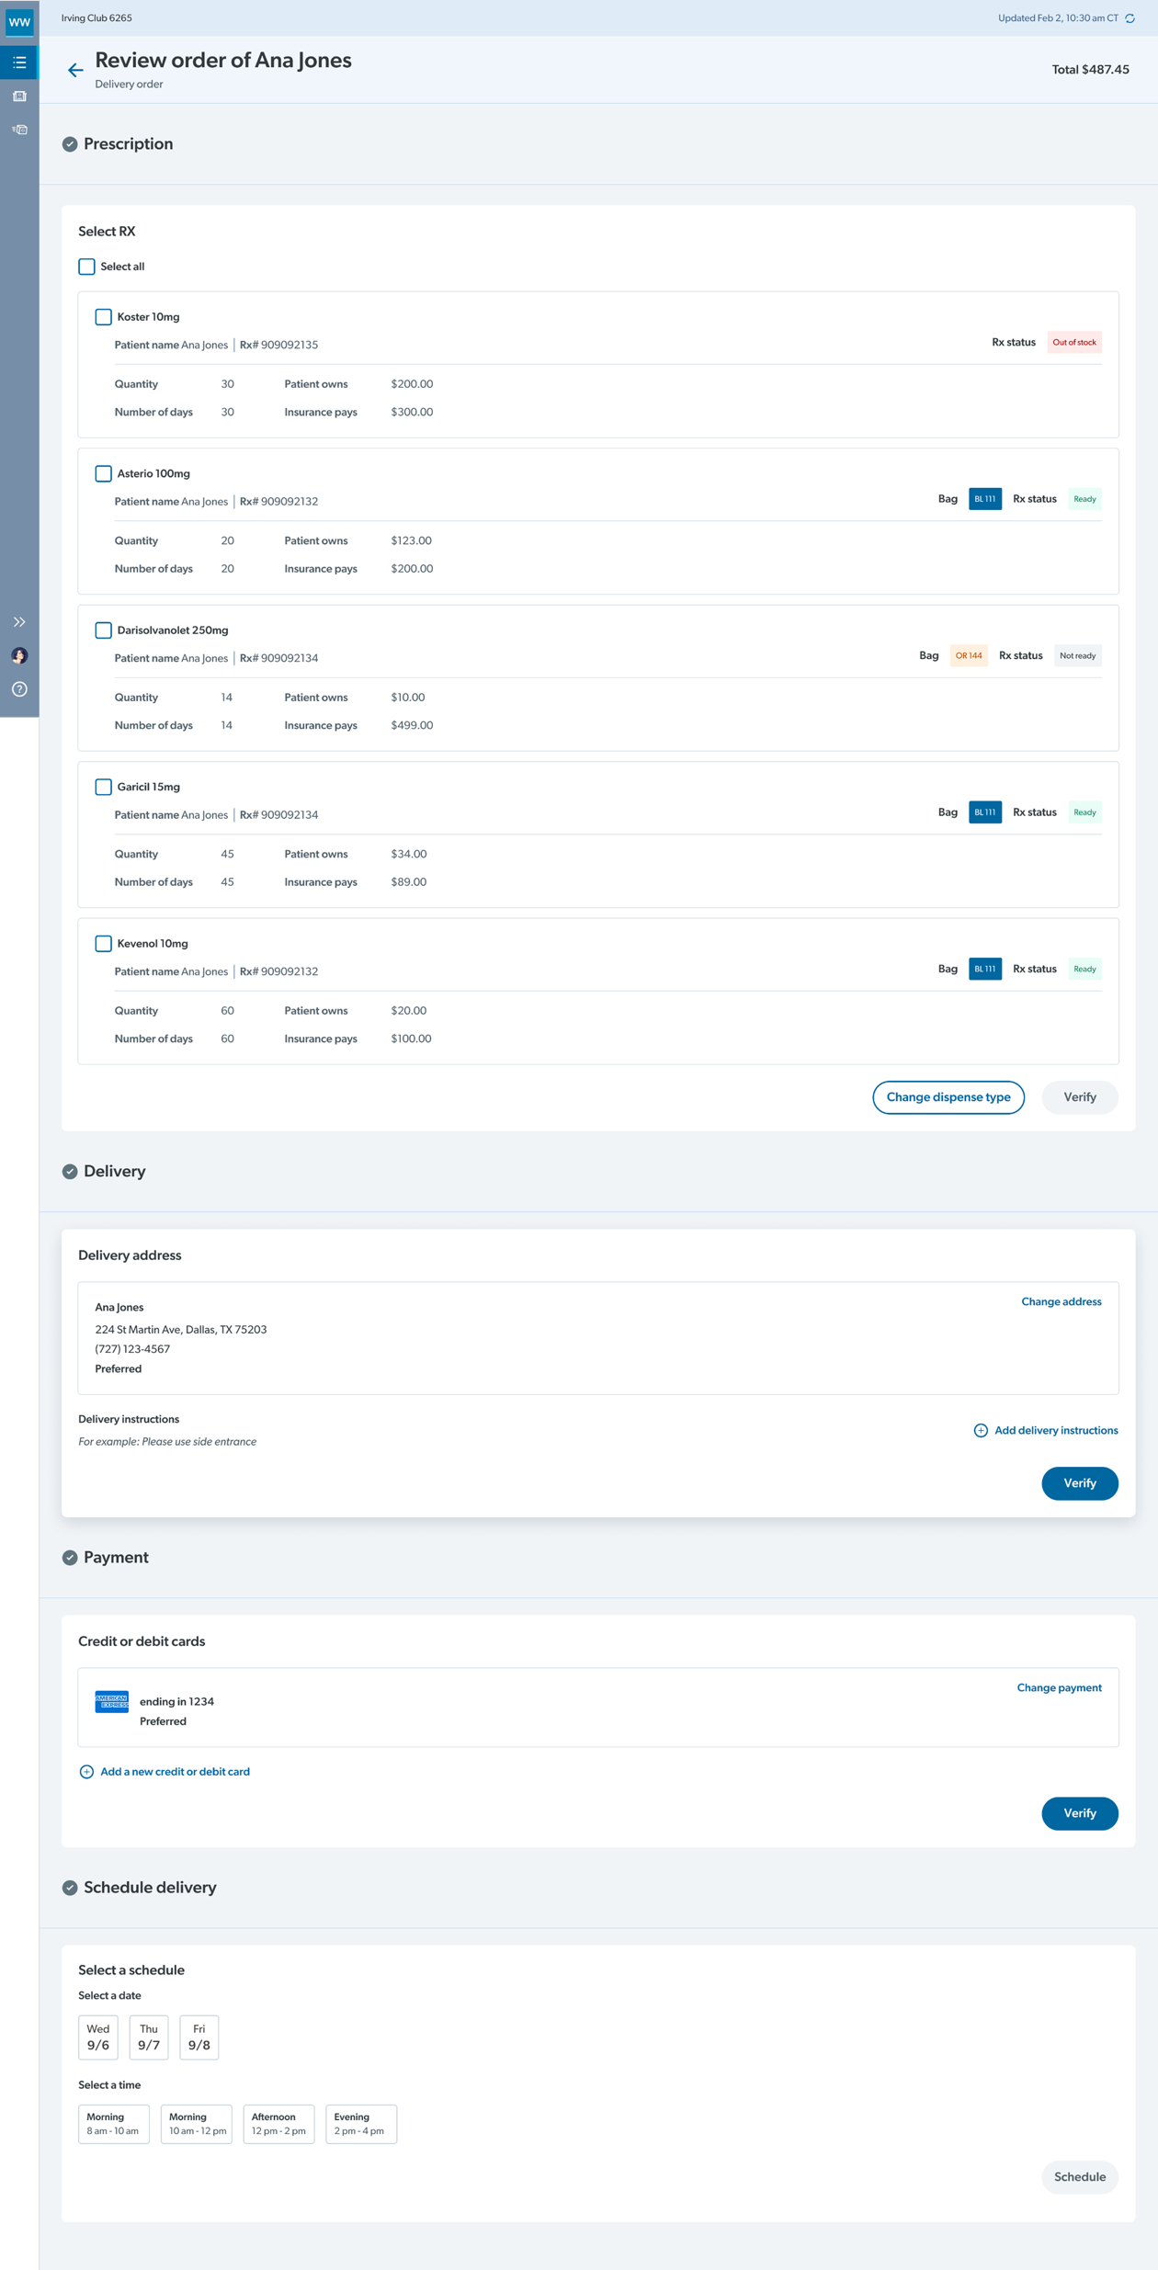
Task: Choose Morning 10 am - 12 pm slot
Action: click(x=197, y=2124)
